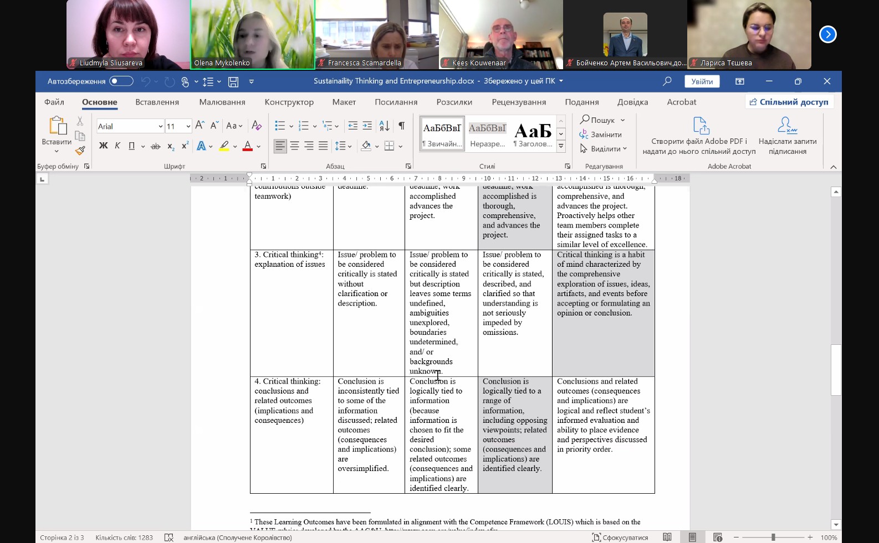Image resolution: width=879 pixels, height=543 pixels.
Task: Toggle Underline (П) formatting
Action: 131,146
